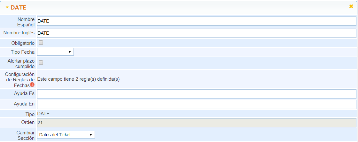Click the disabled Orden field
Image resolution: width=358 pixels, height=142 pixels.
(x=196, y=123)
